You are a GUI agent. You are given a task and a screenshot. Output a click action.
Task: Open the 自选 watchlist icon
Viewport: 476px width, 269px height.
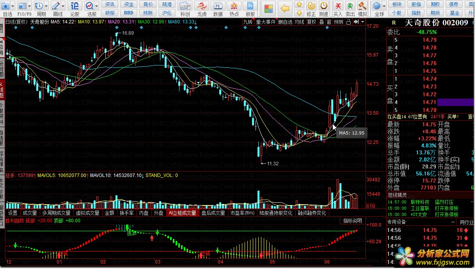[x=5, y=6]
